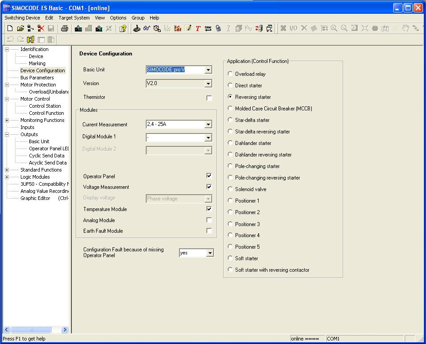The width and height of the screenshot is (426, 344).
Task: Click the I/O toolbar icon
Action: click(x=294, y=28)
